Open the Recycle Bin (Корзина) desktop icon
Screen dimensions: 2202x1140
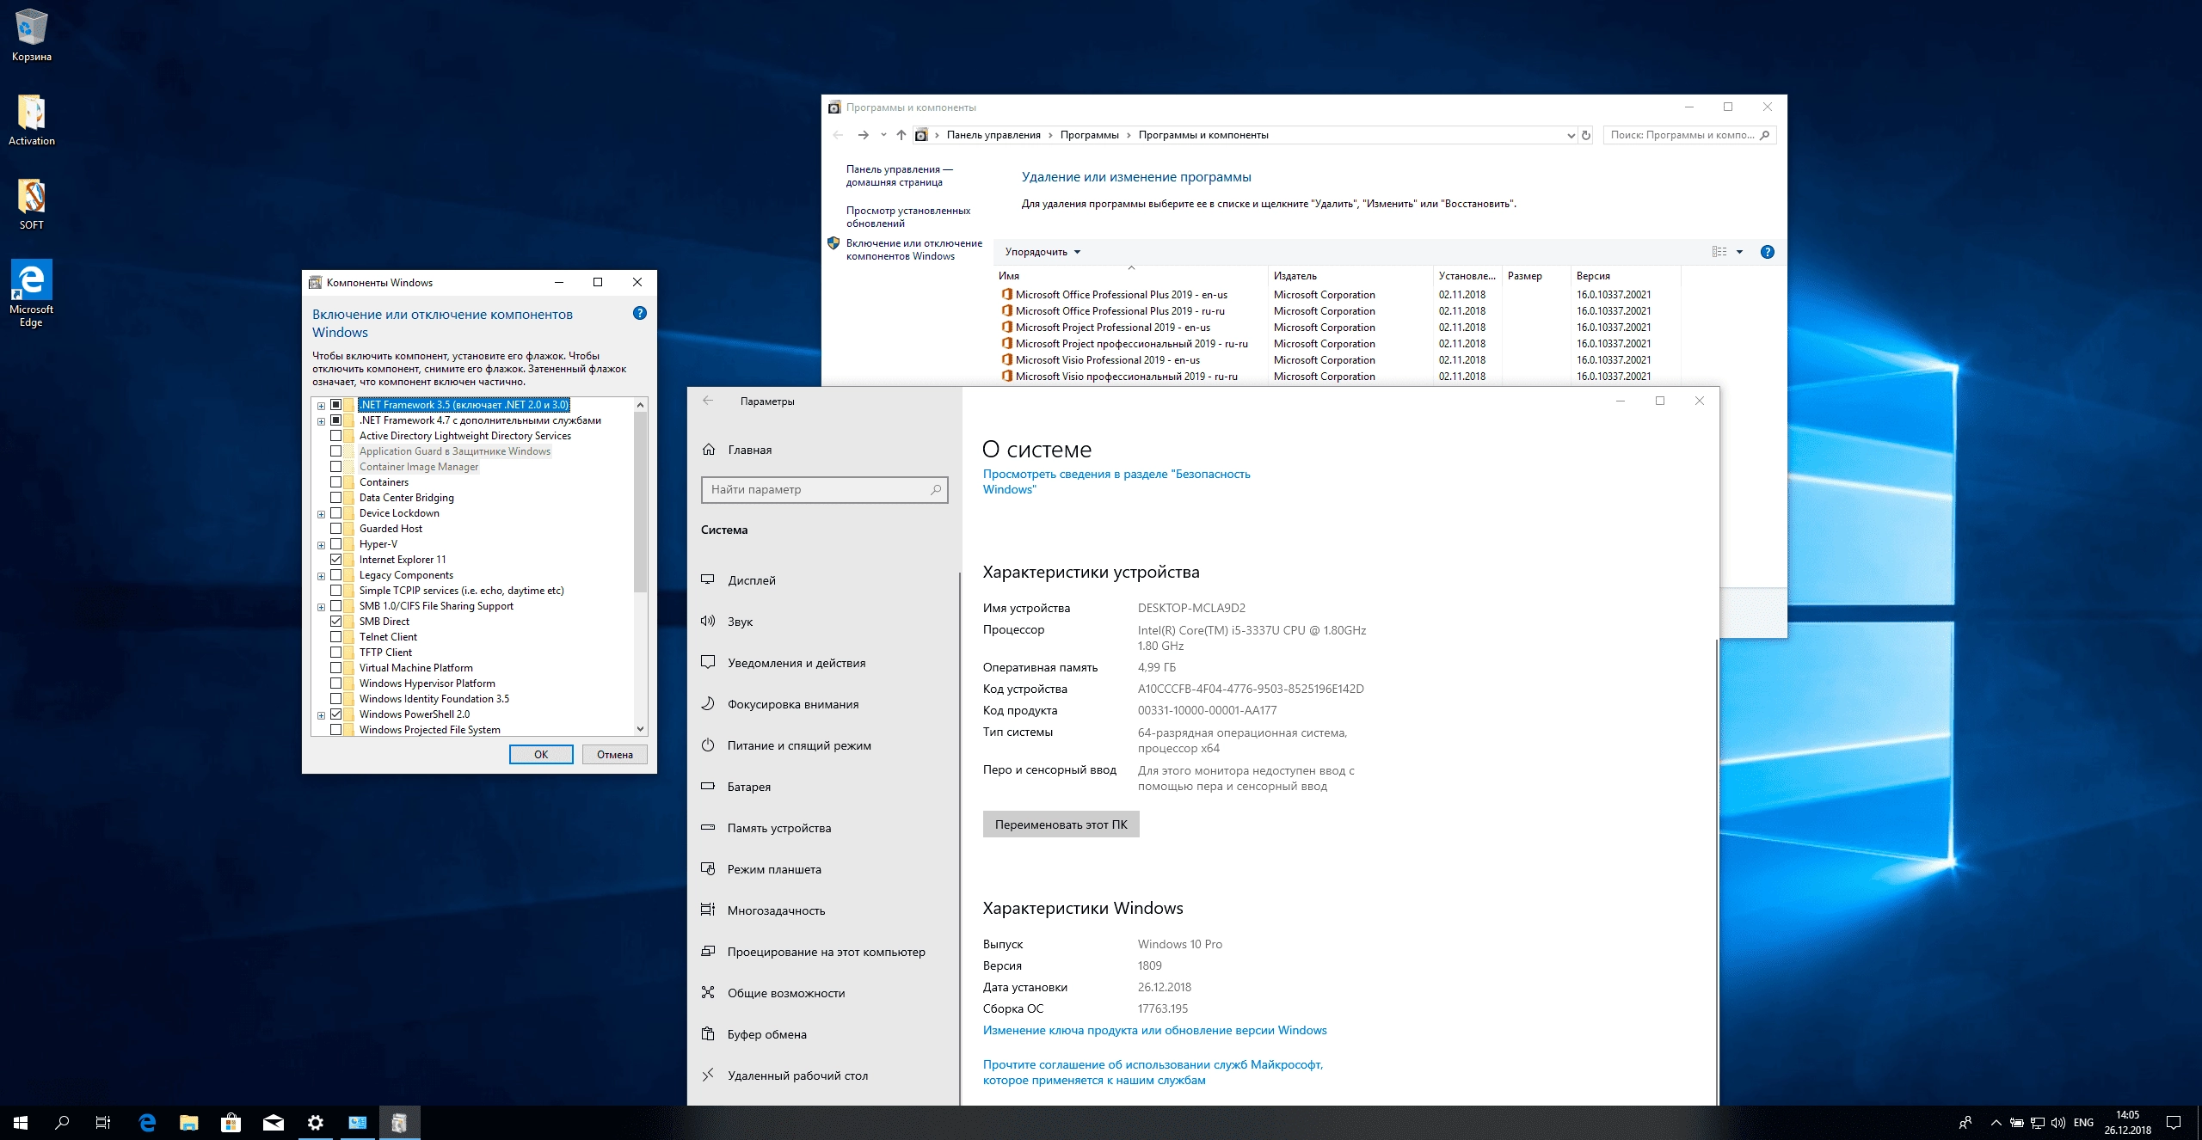(32, 34)
